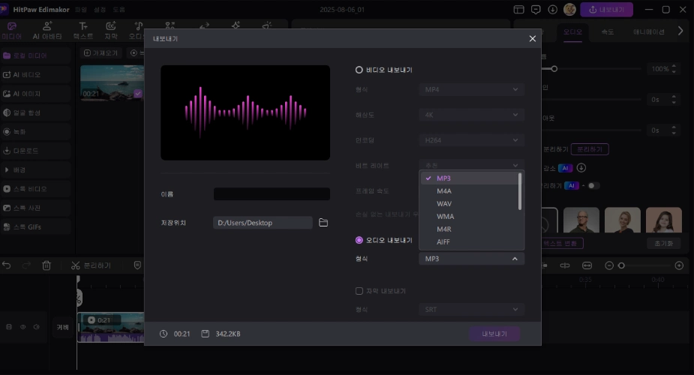Open the SRT subtitle format dropdown
694x375 pixels.
coord(471,310)
